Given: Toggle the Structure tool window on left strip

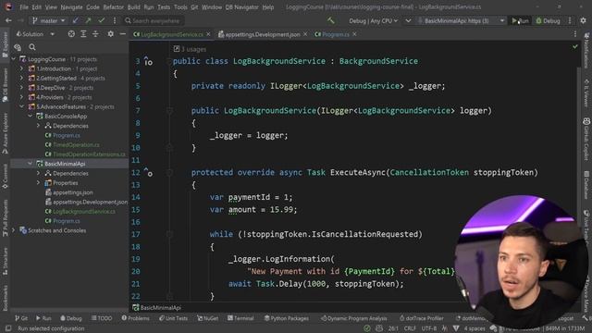Looking at the screenshot, I should (5, 261).
